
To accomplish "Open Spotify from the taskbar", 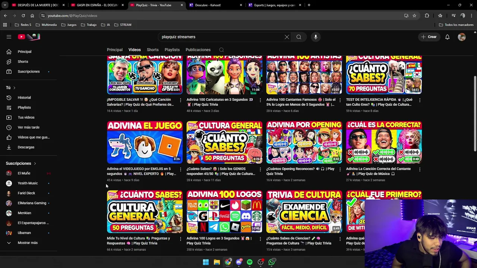I will click(250, 262).
